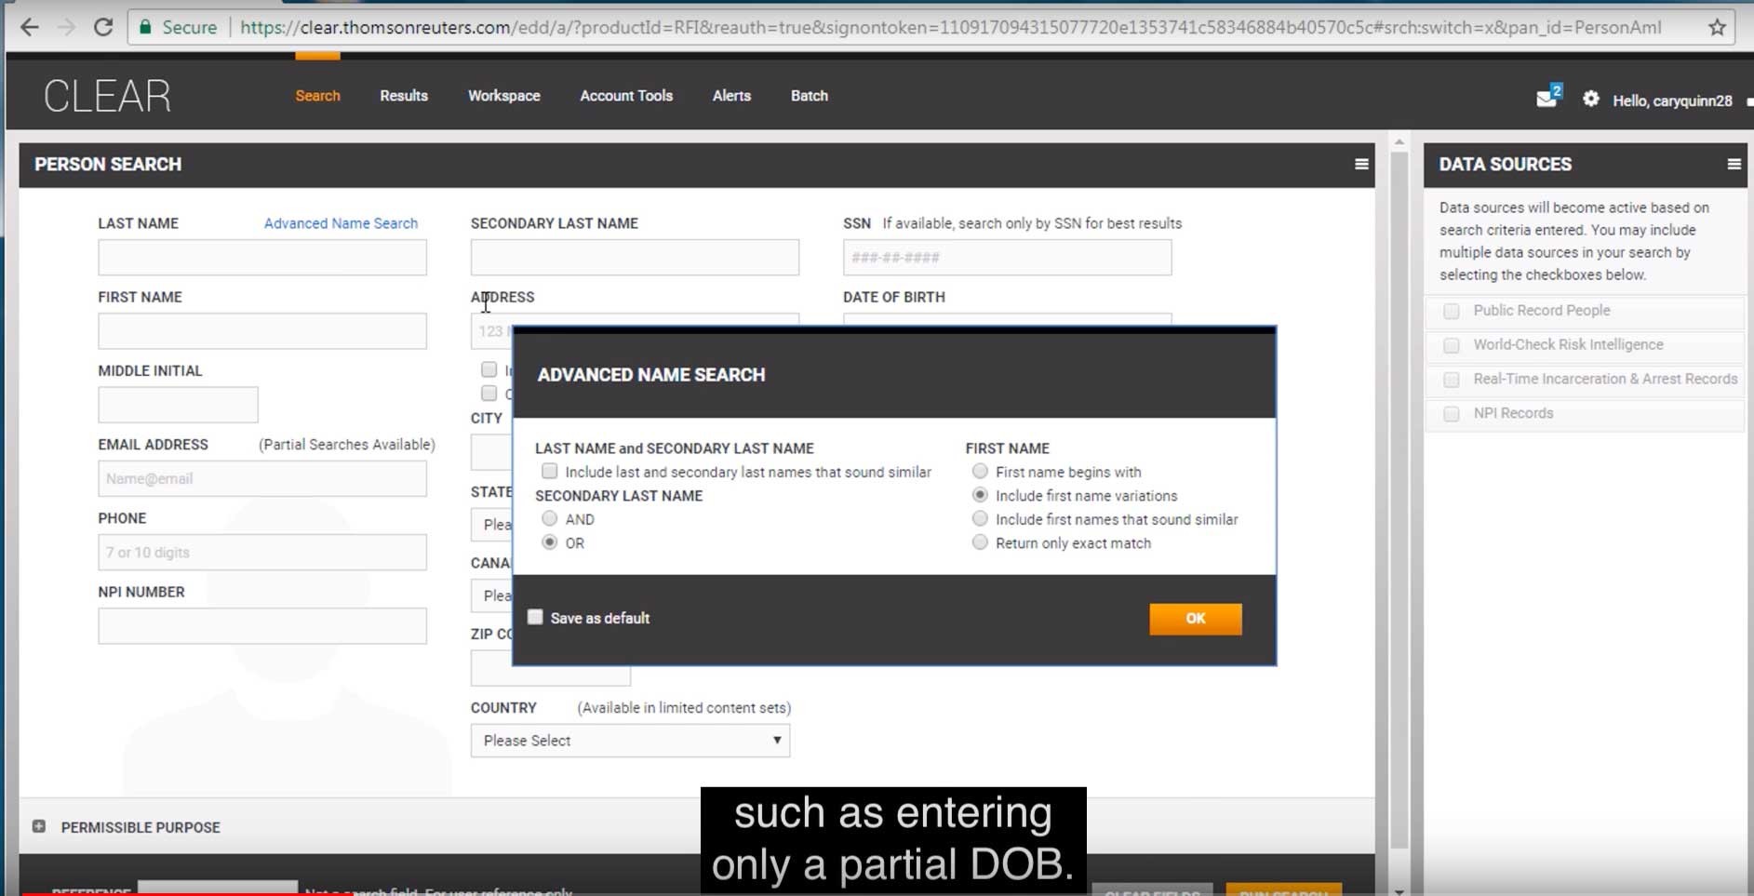
Task: Enable the Save as default checkbox
Action: click(536, 618)
